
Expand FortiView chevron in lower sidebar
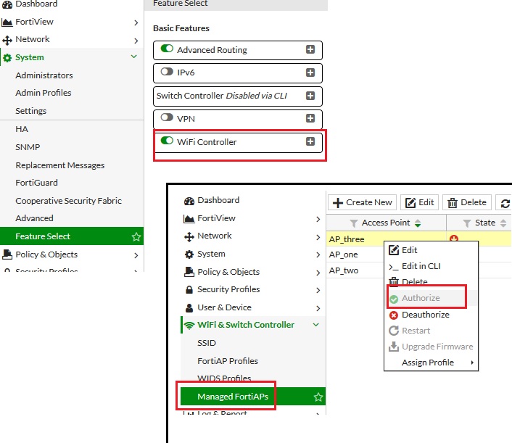[x=318, y=220]
